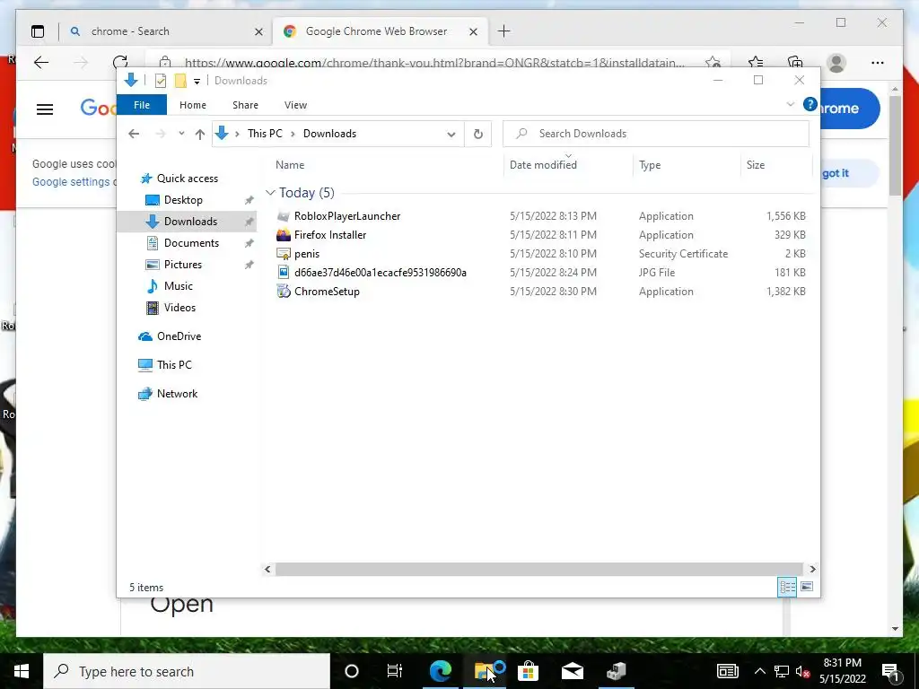
Task: Click the Google settings link on the page
Action: (x=71, y=182)
